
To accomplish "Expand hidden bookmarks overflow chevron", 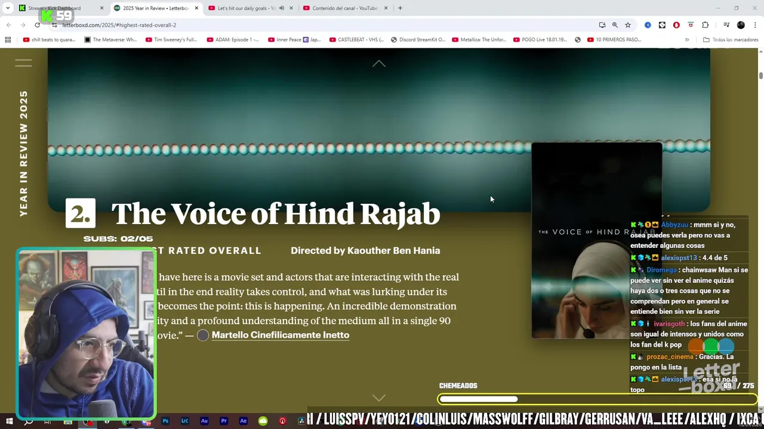I will [687, 40].
